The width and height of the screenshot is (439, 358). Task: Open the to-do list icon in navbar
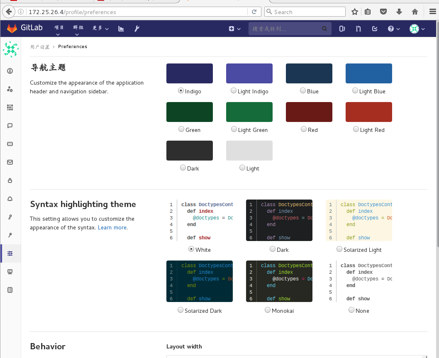(375, 29)
